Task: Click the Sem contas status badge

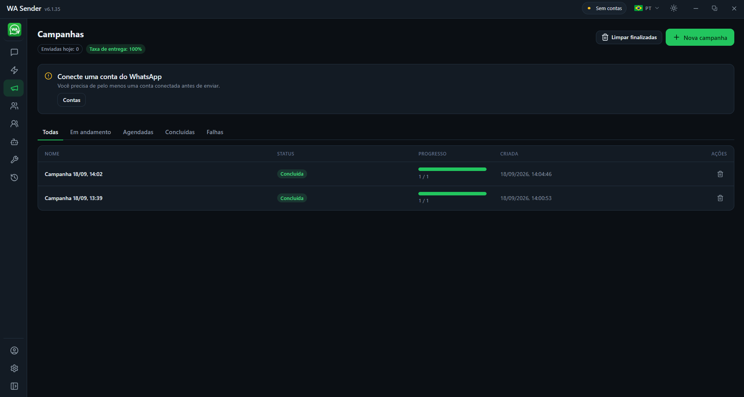Action: (604, 8)
